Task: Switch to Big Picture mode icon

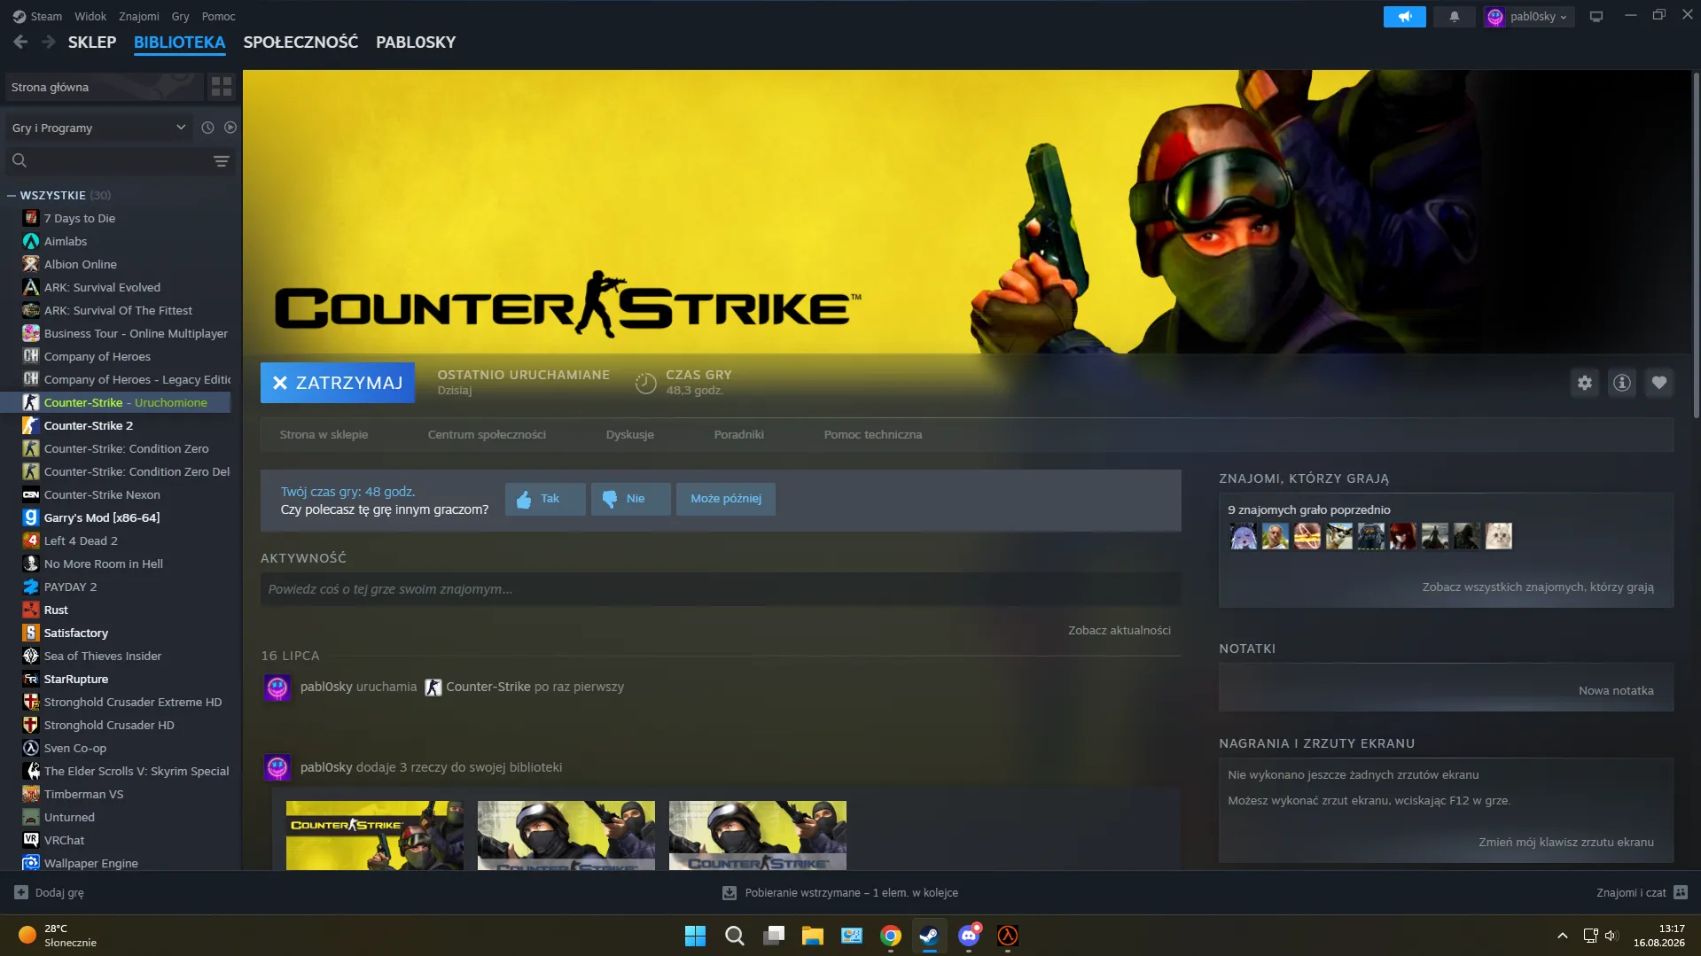Action: pos(1596,17)
